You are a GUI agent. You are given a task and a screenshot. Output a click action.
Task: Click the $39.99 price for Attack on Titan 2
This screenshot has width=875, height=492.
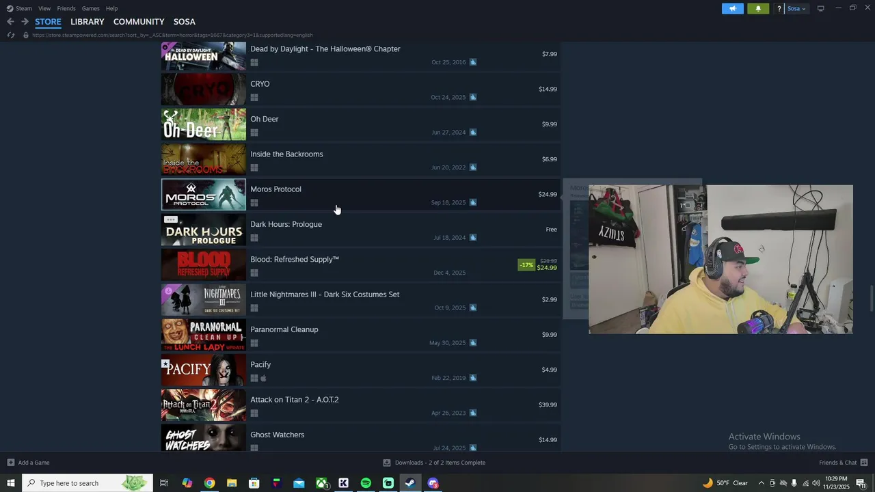pos(548,405)
